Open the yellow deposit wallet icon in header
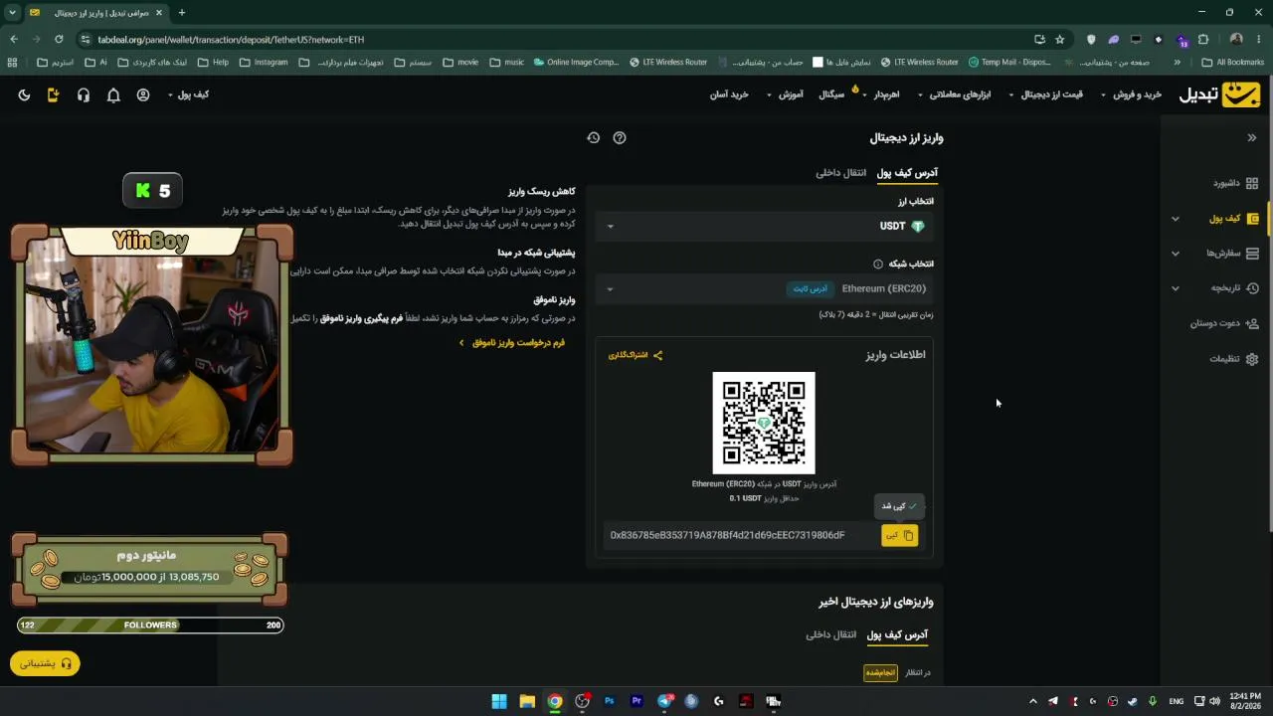The width and height of the screenshot is (1273, 716). coord(54,94)
